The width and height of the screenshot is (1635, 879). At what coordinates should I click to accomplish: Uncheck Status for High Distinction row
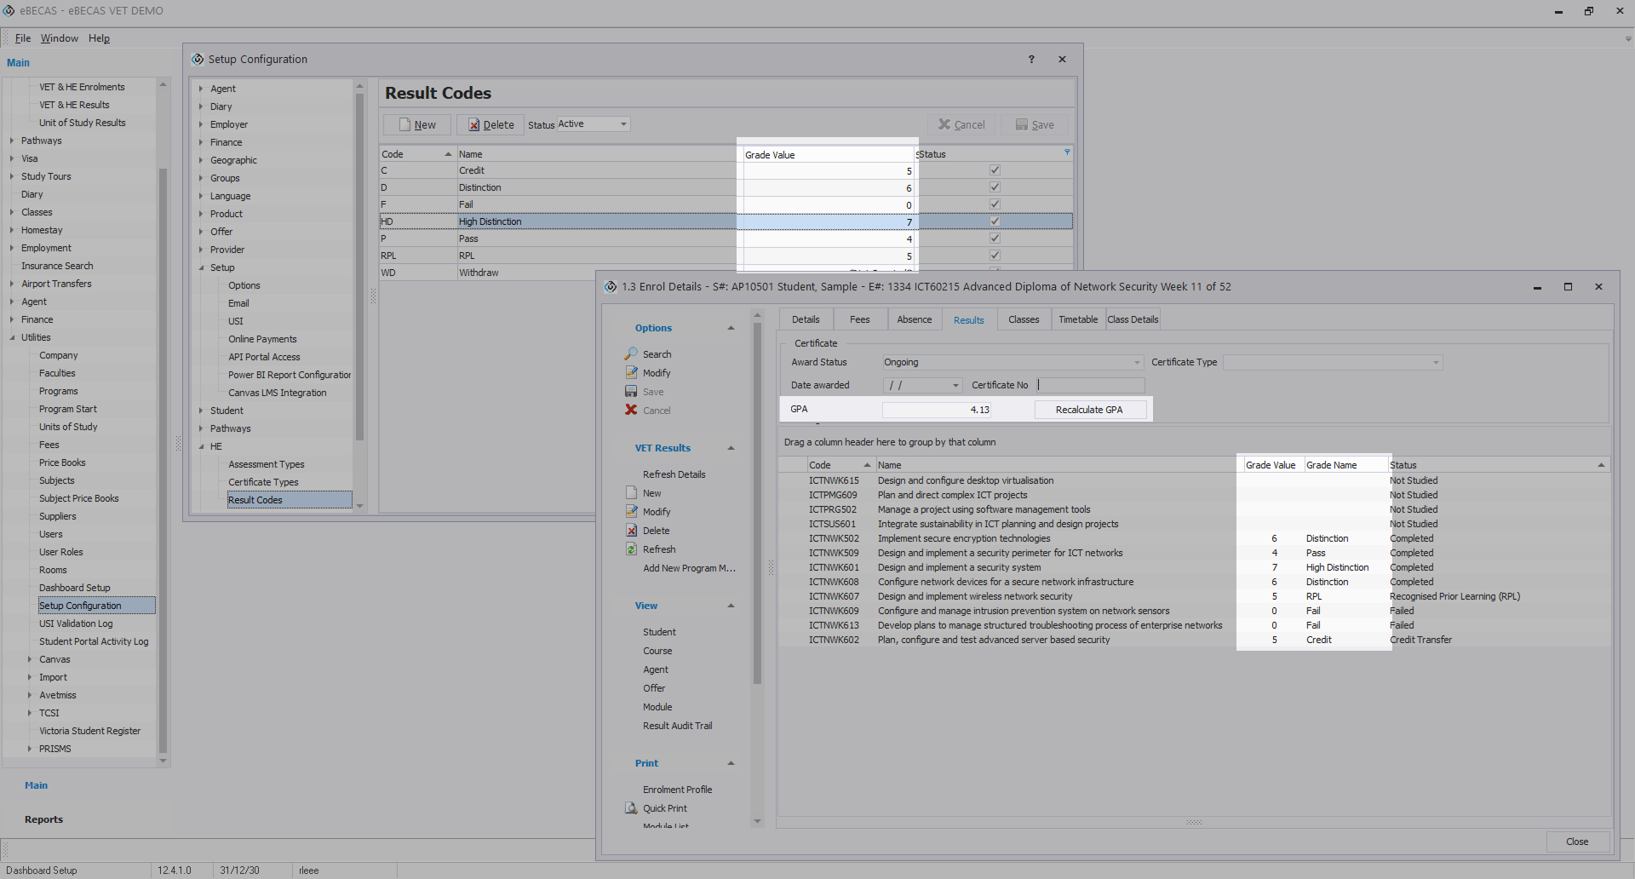pos(994,221)
